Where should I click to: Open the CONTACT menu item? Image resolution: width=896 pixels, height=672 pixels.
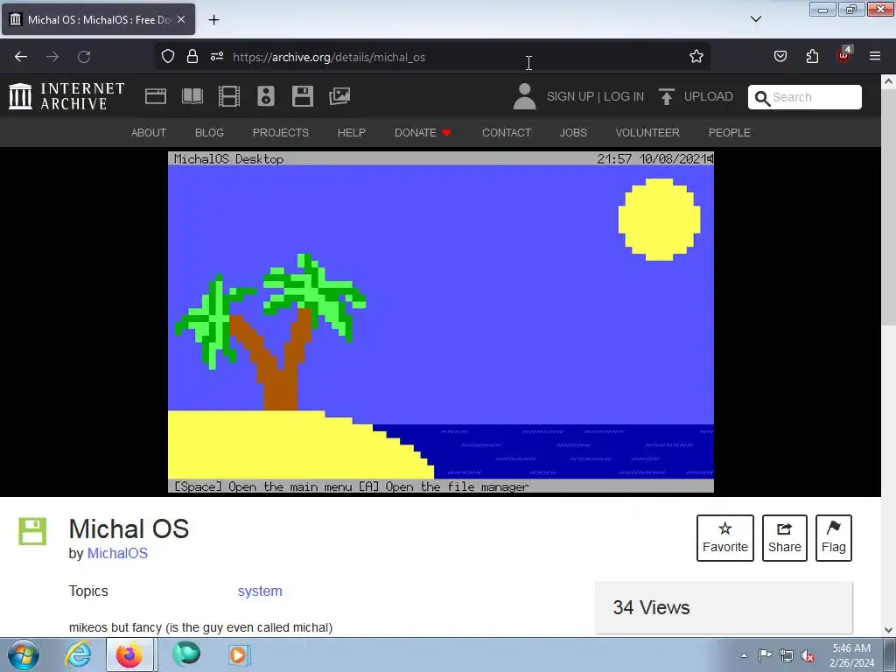507,133
